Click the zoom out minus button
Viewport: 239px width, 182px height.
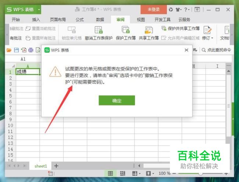[x=175, y=174]
